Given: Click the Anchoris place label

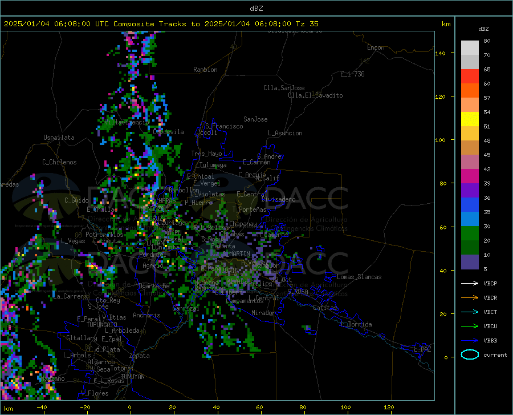Looking at the screenshot, I should pos(146,315).
